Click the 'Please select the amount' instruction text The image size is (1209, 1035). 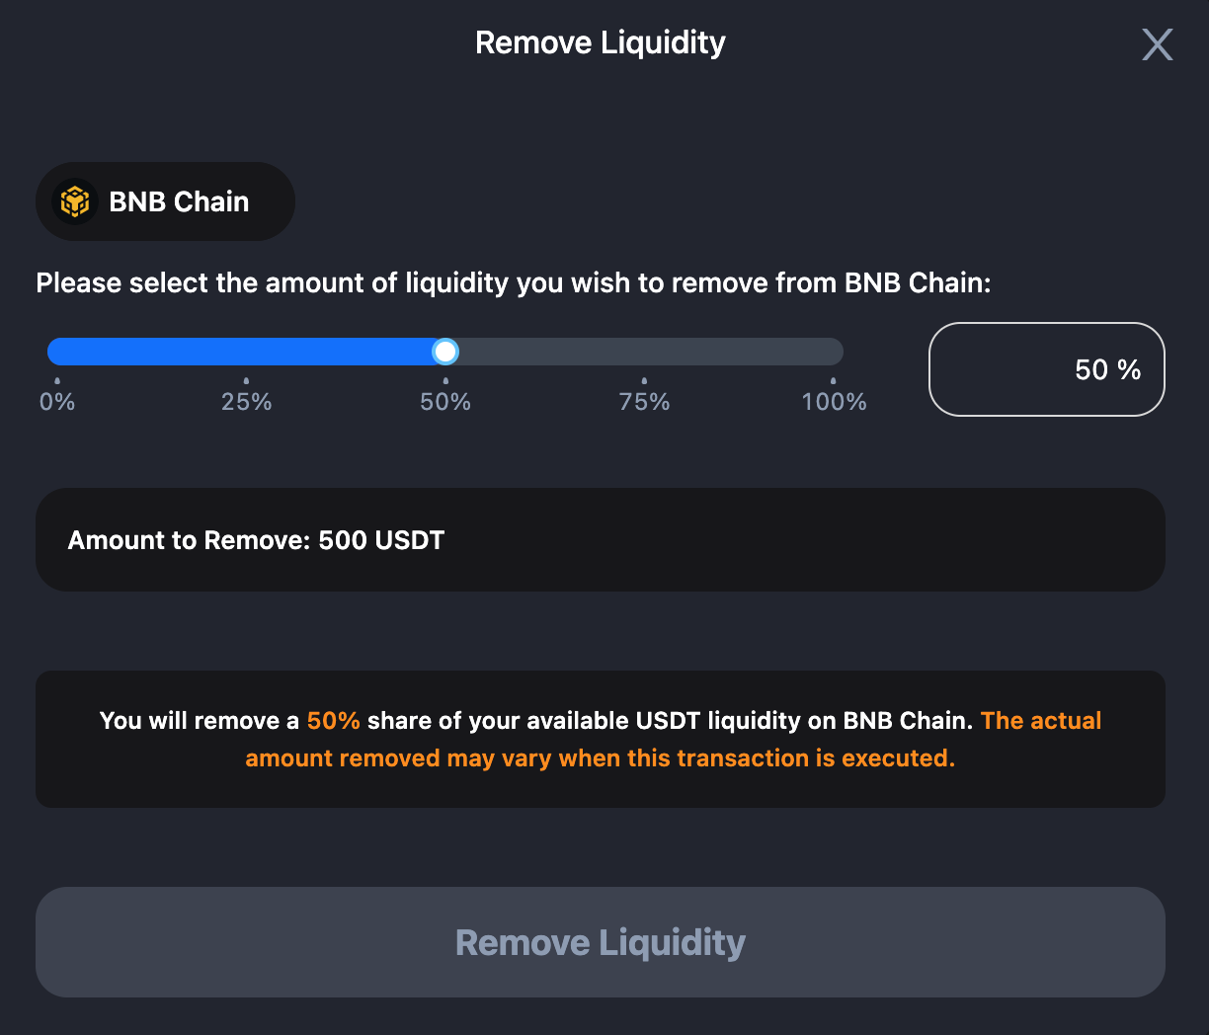[513, 283]
